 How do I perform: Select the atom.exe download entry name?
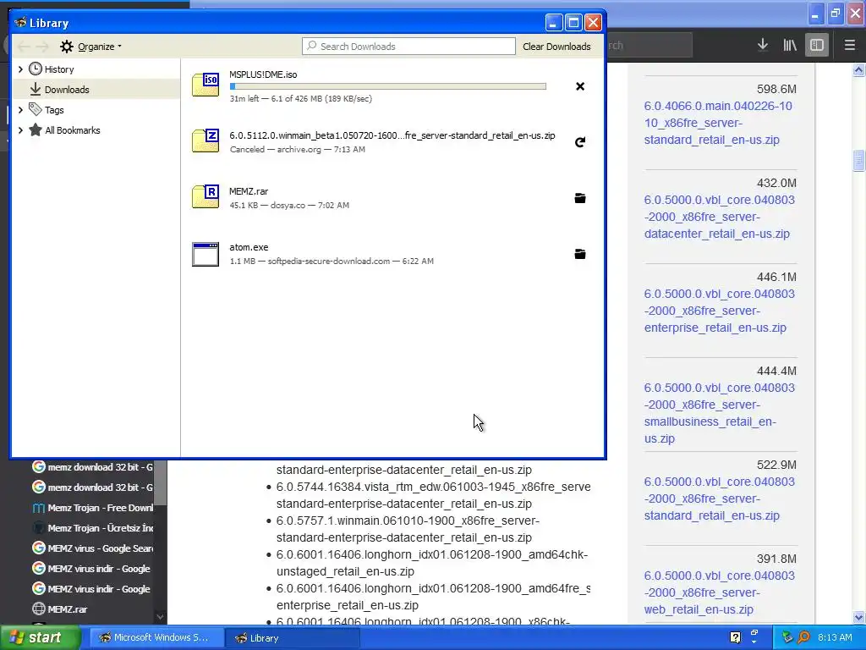pos(249,247)
